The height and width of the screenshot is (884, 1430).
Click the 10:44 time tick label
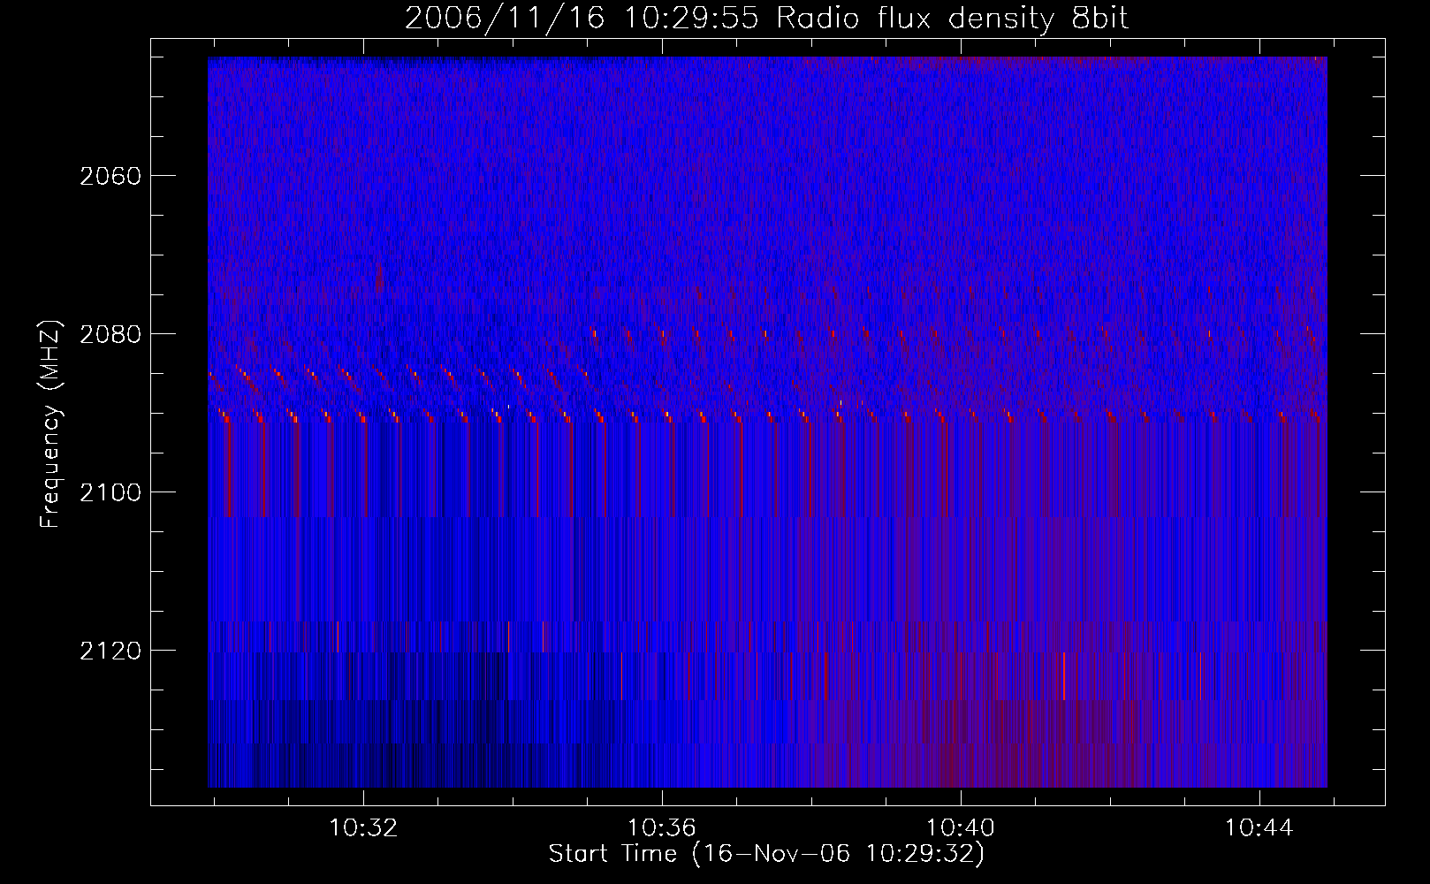pos(1259,828)
